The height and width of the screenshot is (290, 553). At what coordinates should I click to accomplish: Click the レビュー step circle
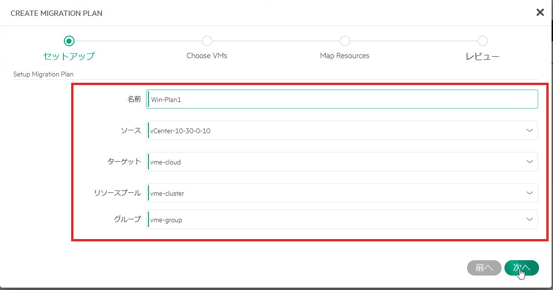(482, 41)
